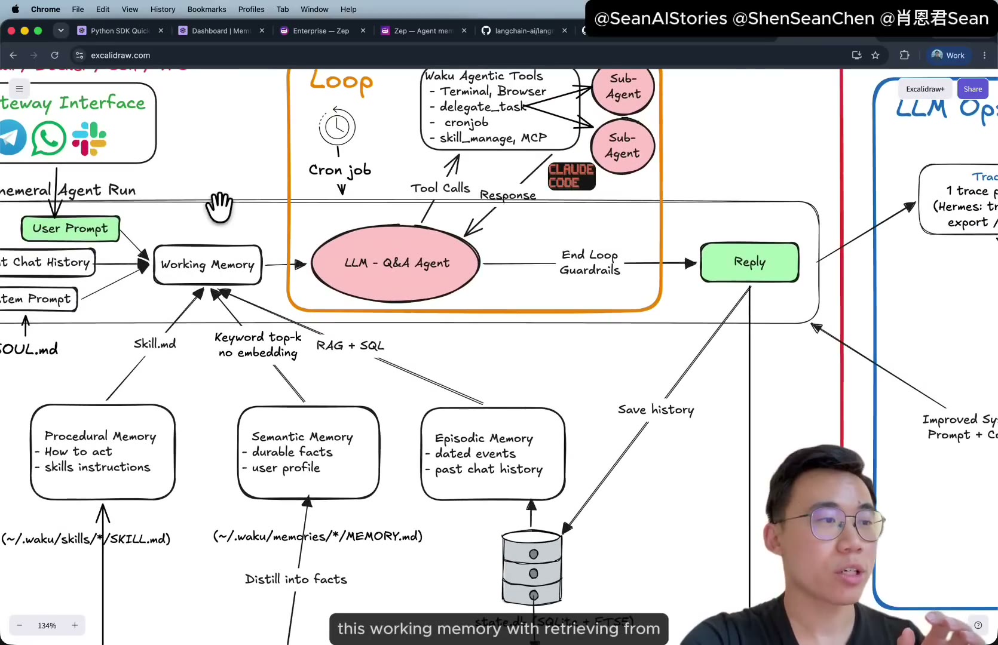This screenshot has height=645, width=998.
Task: Open the Excalidraw help icon
Action: coord(978,625)
